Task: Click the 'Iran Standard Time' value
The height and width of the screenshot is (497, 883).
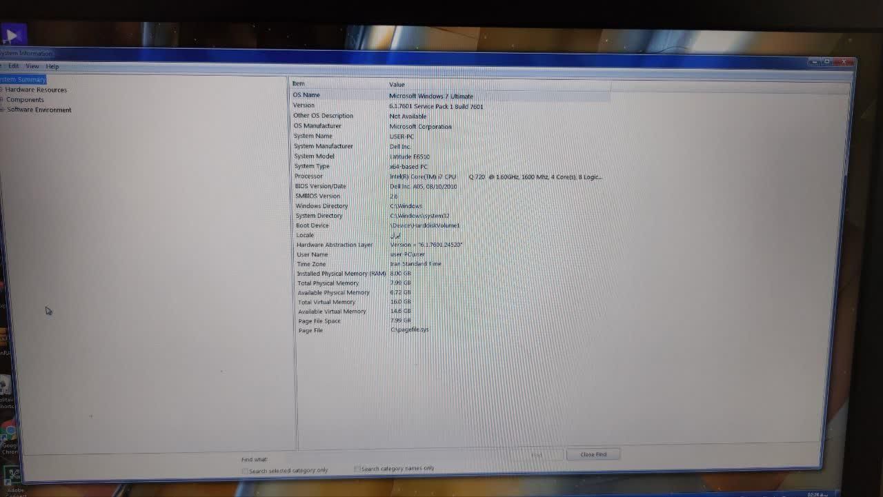Action: 416,263
